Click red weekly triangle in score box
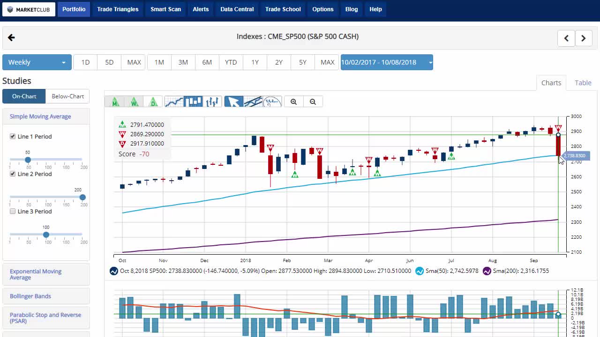This screenshot has width=600, height=337. click(122, 134)
